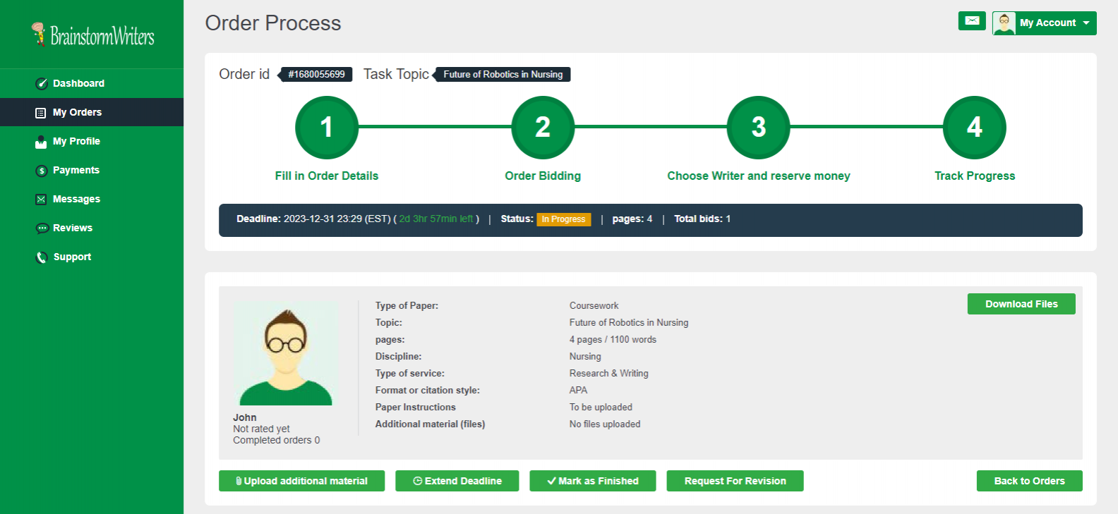
Task: View writer John's avatar picture
Action: [286, 354]
